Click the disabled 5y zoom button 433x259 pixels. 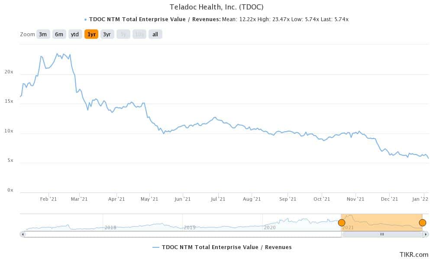coord(123,35)
